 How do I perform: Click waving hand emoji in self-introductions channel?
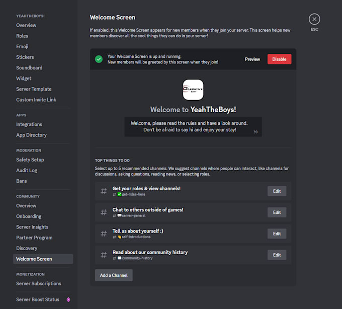click(x=119, y=237)
